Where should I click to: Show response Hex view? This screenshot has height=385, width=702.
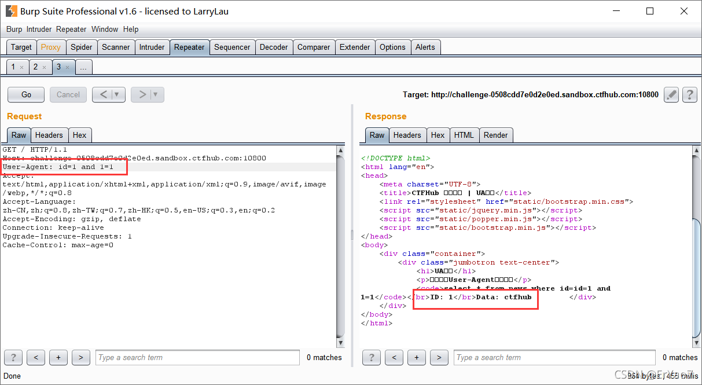click(438, 135)
